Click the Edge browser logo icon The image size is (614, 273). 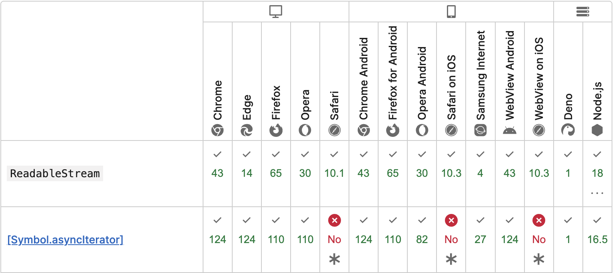coord(247,131)
